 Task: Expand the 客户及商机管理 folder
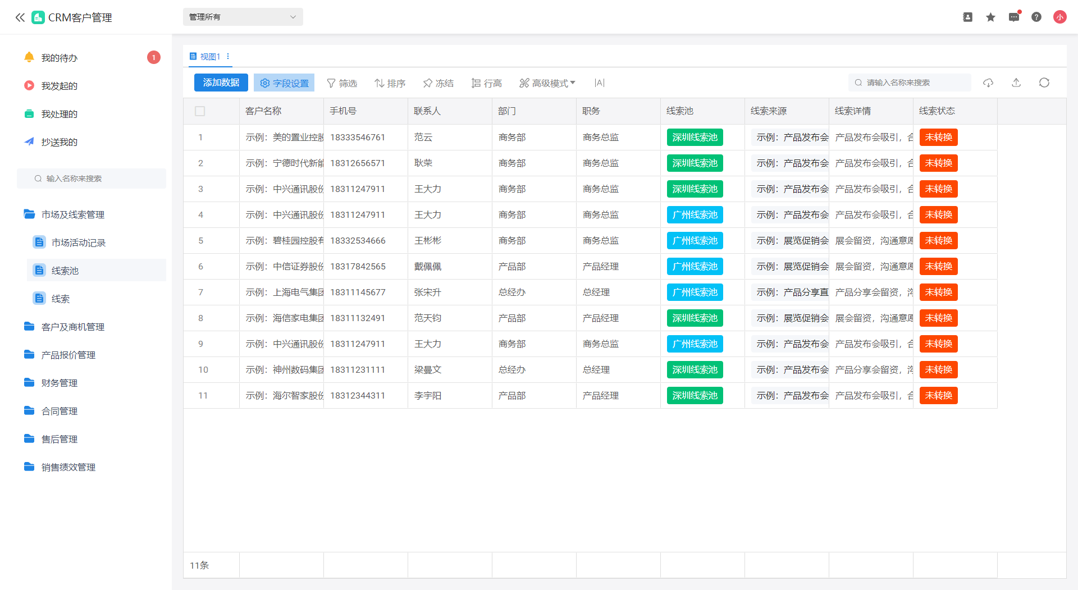coord(72,327)
